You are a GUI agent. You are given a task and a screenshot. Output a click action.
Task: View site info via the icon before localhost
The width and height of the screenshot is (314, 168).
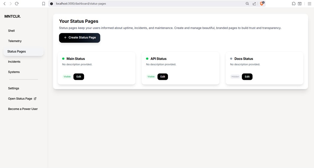52,4
